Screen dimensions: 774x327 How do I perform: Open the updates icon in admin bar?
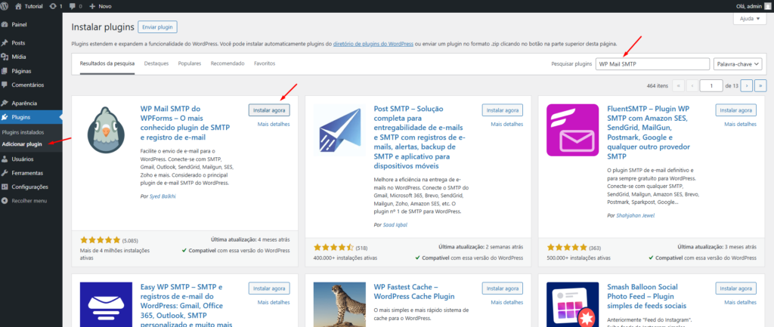[53, 6]
